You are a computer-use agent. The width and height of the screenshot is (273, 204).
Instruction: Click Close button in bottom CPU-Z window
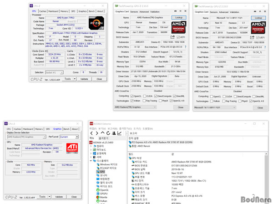74,197
